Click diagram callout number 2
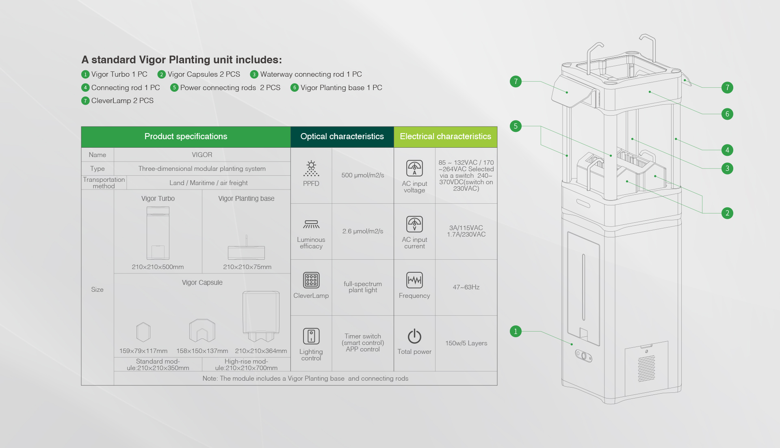 727,213
